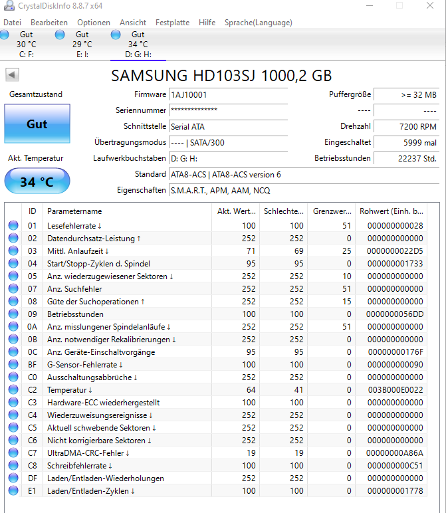
Task: Click status icon of Laden/Entladen-Wiederholungen row
Action: coord(13,478)
